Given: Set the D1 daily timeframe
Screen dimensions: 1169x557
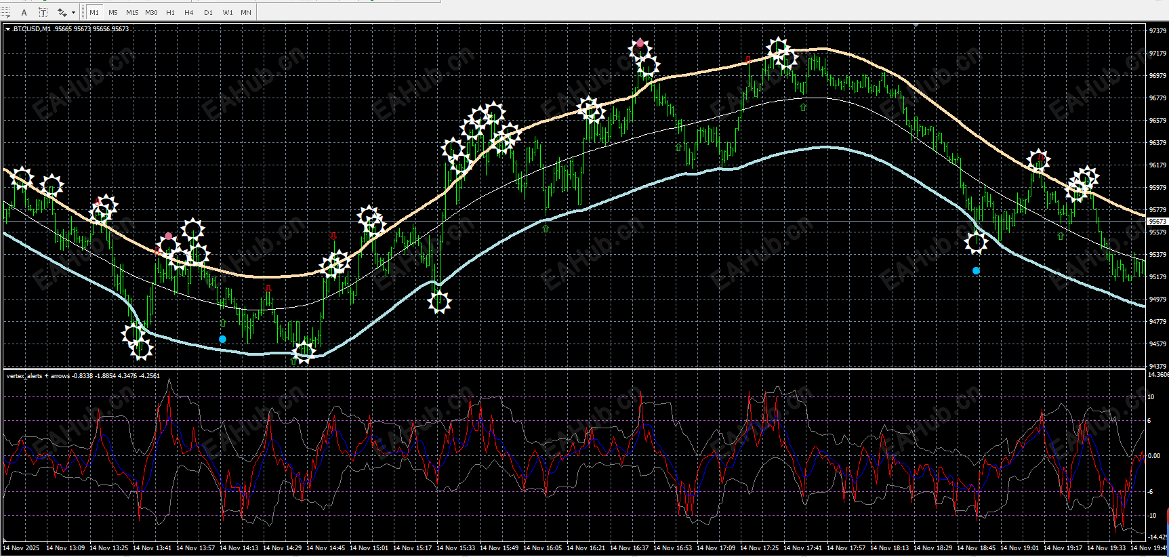Looking at the screenshot, I should coord(208,12).
